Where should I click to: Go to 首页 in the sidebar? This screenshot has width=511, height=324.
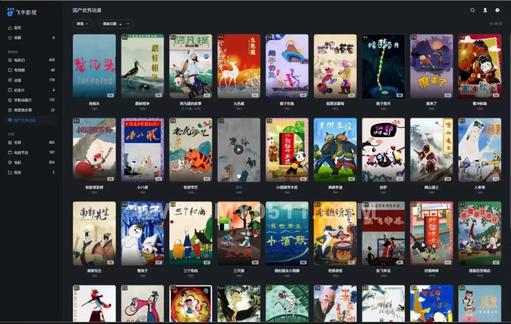(x=17, y=28)
